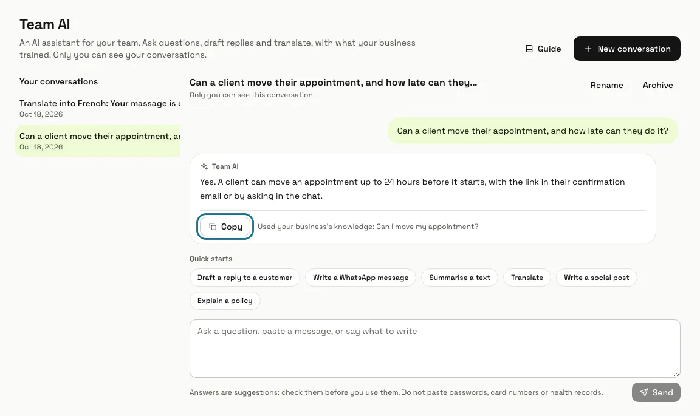Screen dimensions: 700x416
Task: Click the user message bubble about moving appointments
Action: tap(532, 131)
